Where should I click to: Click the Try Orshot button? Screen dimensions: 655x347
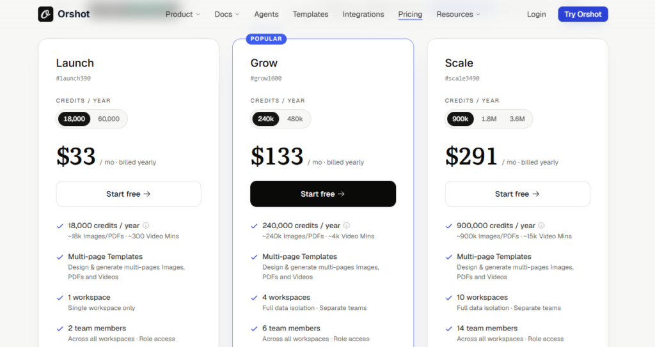[583, 14]
